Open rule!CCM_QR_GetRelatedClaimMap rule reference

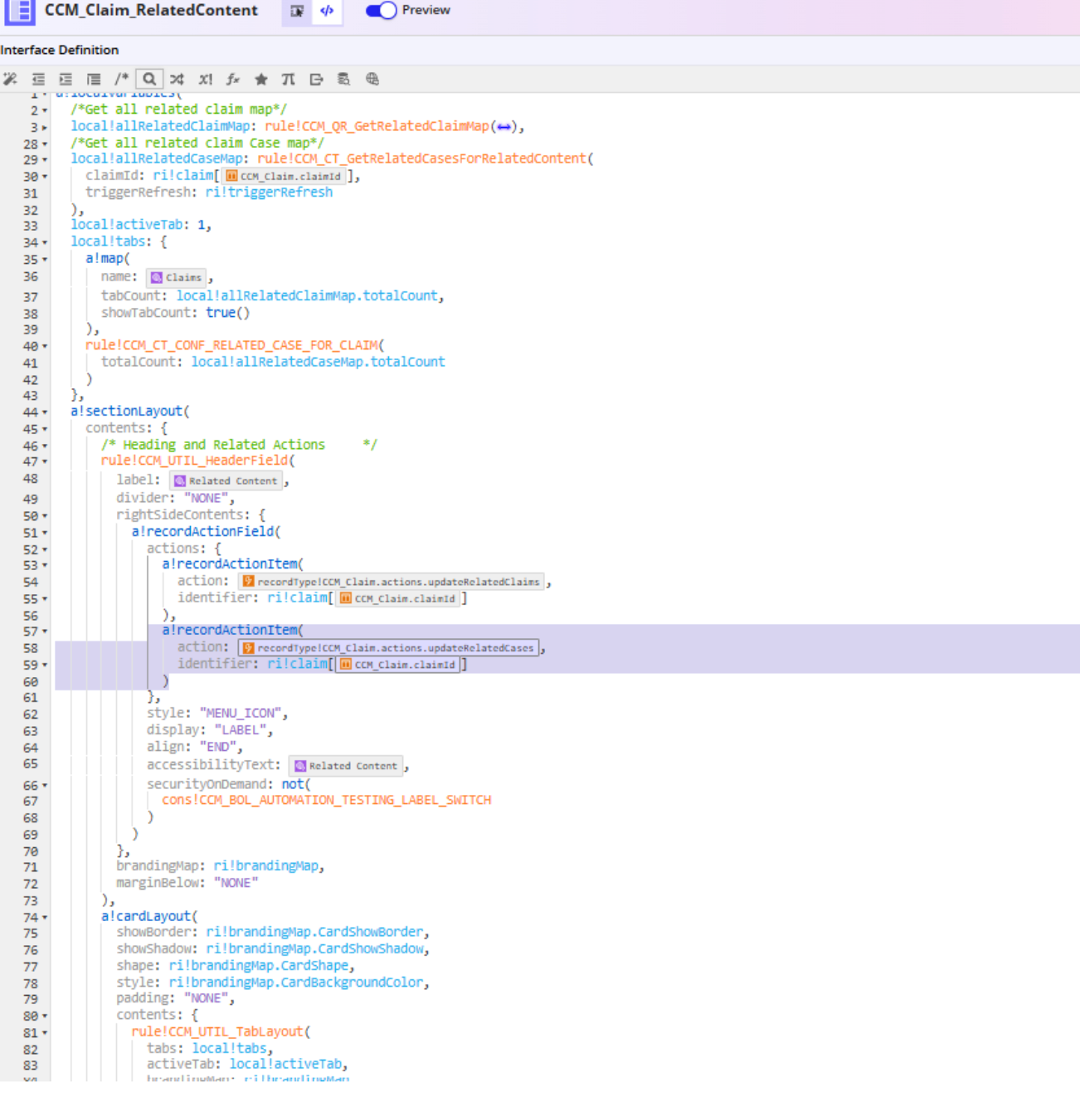(x=377, y=126)
